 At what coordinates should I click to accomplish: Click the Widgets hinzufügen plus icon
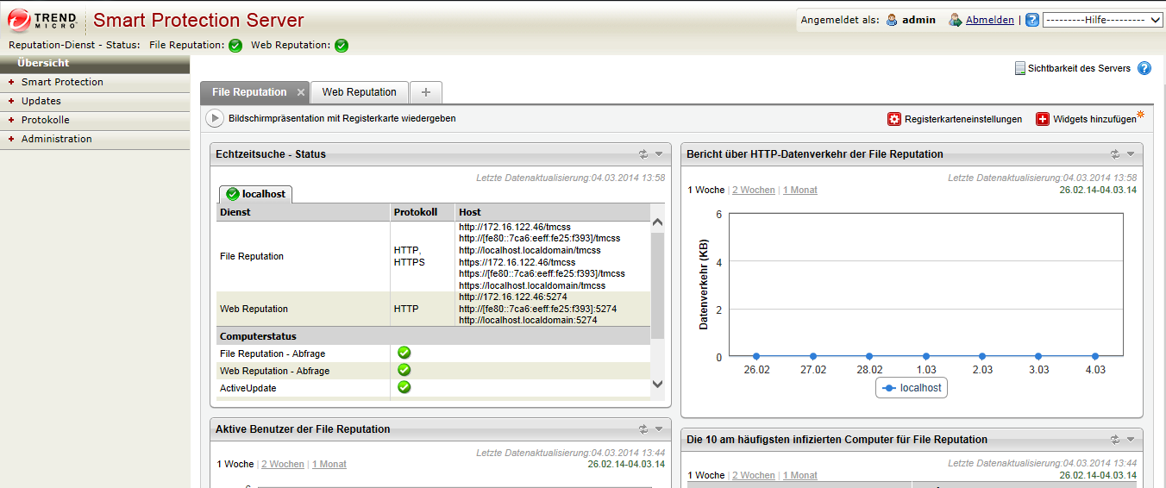[x=1043, y=119]
